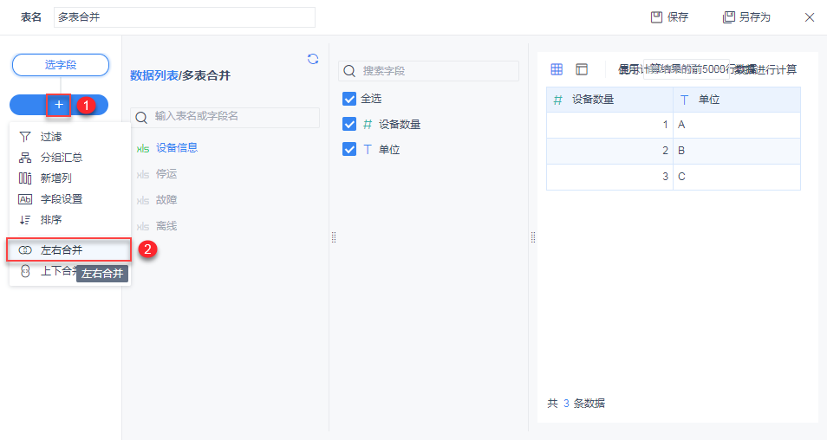The height and width of the screenshot is (440, 827).
Task: Select 排序 menu option
Action: [50, 220]
